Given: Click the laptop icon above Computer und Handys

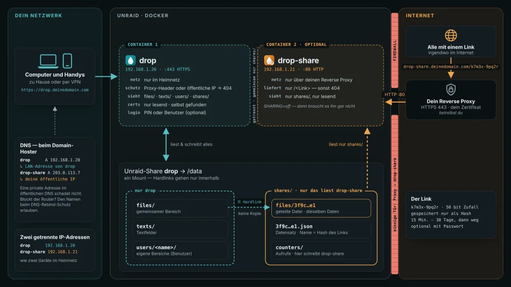Looking at the screenshot, I should [x=48, y=61].
